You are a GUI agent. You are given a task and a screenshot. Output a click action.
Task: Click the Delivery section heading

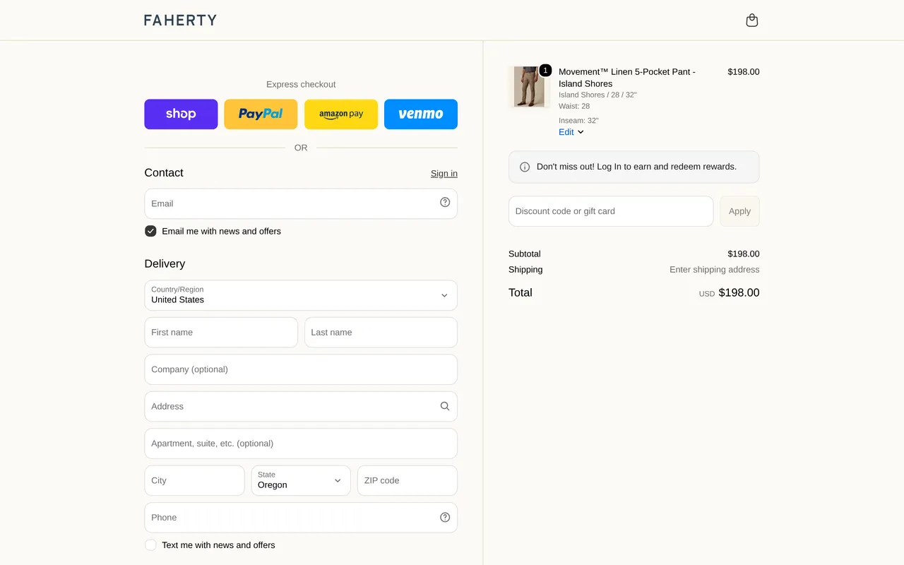[165, 263]
